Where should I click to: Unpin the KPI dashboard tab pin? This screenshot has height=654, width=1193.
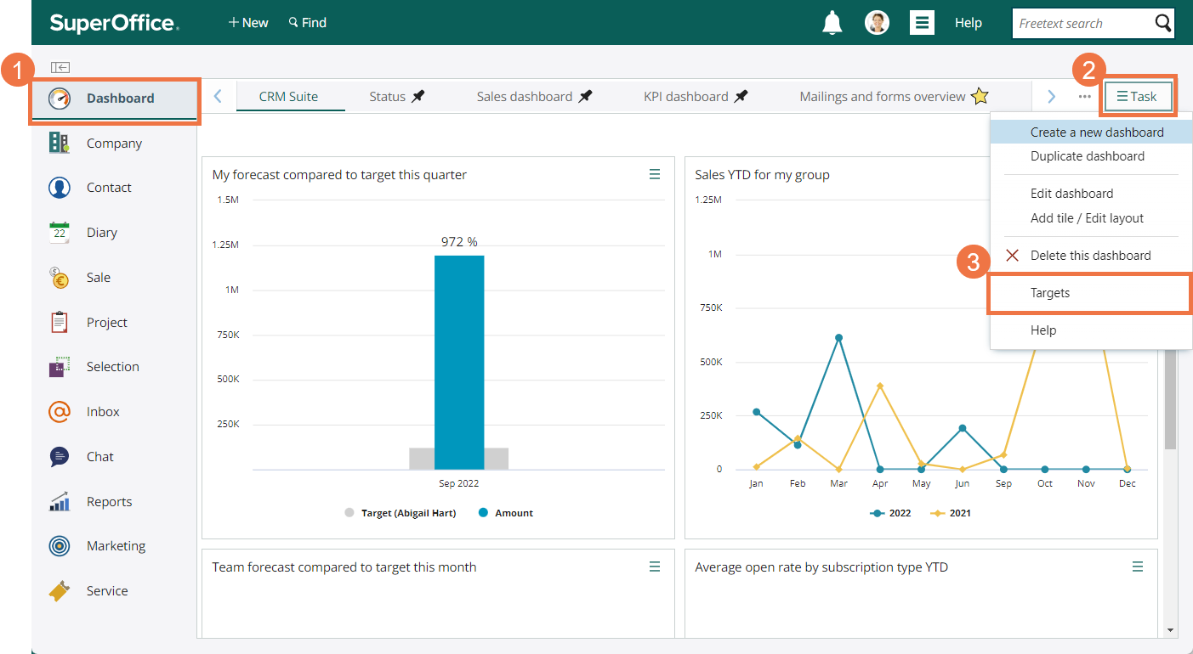[741, 97]
